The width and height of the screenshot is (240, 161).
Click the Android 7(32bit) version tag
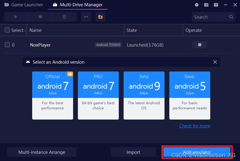[x=108, y=45]
